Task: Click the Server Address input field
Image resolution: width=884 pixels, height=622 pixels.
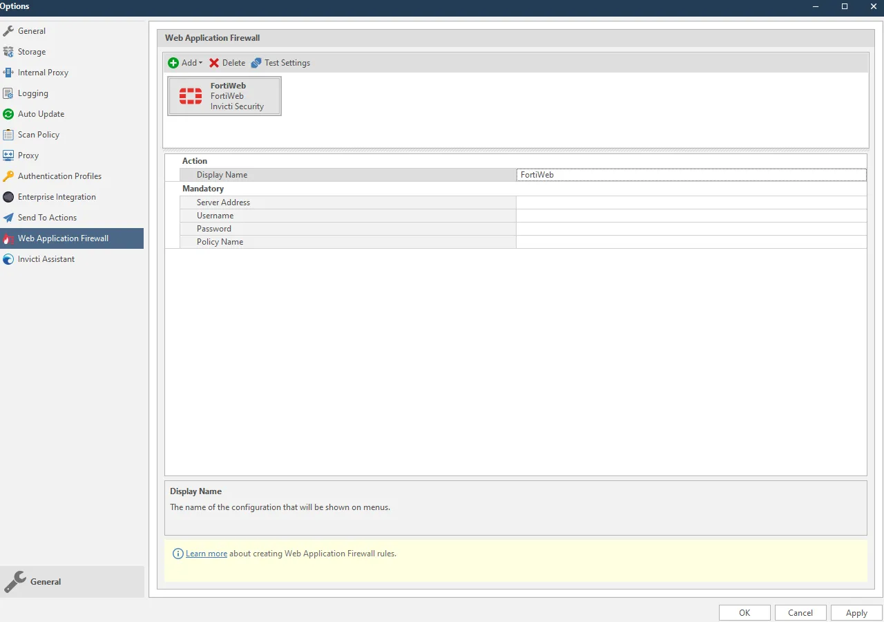Action: tap(691, 202)
